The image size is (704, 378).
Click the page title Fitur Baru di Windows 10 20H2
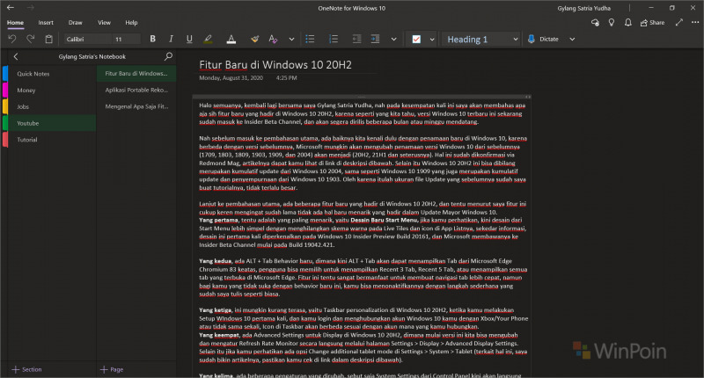pos(275,64)
